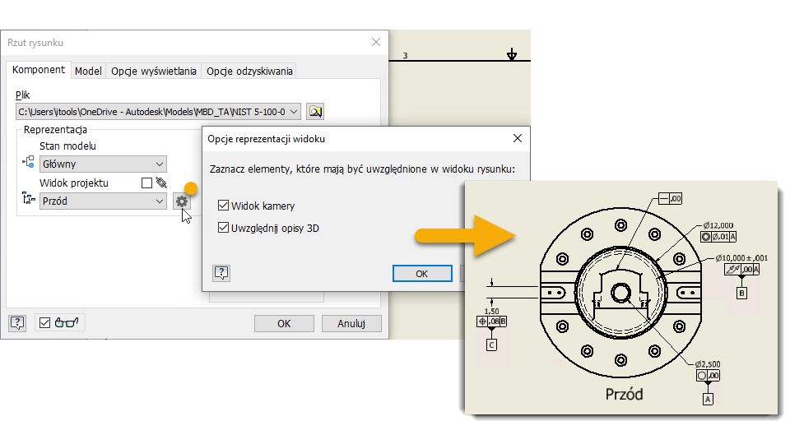
Task: Click the help icon in Rzut rysunku dialog
Action: point(17,322)
